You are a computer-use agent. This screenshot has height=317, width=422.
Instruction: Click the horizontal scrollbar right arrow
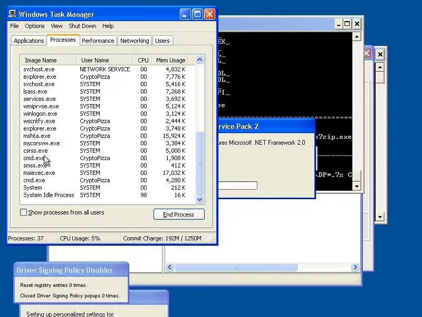coord(355,267)
